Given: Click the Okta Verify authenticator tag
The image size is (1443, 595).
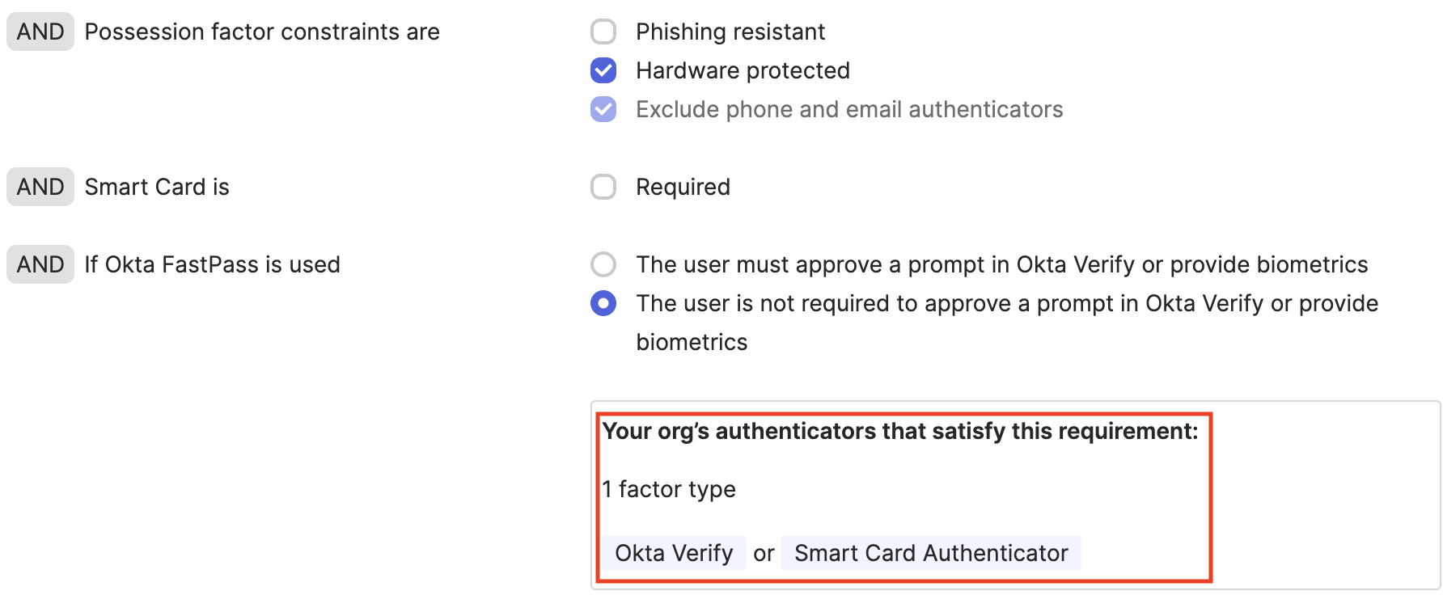Looking at the screenshot, I should coord(674,553).
